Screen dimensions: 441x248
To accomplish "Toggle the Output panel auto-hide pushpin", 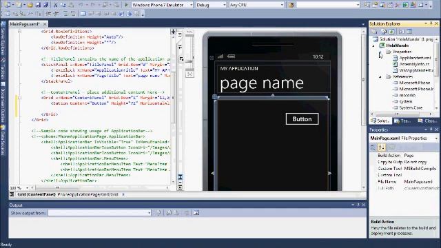I will pyautogui.click(x=358, y=205).
